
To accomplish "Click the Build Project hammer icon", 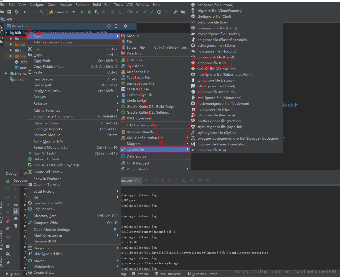I will [42, 12].
